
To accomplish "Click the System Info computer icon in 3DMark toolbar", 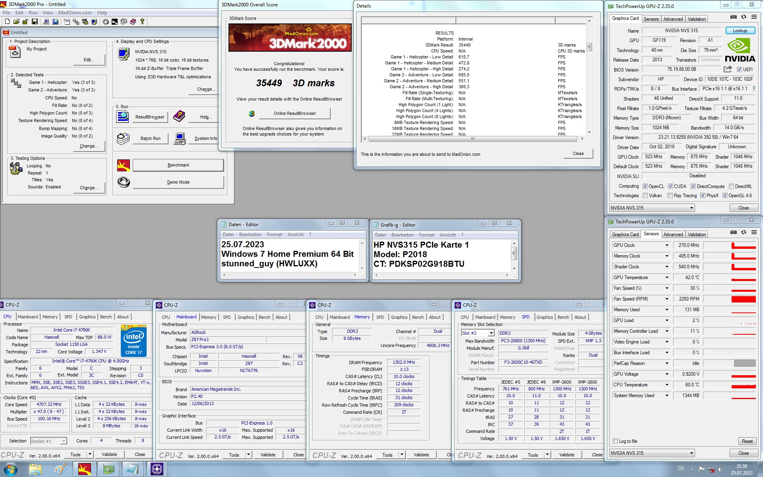I will (x=46, y=21).
